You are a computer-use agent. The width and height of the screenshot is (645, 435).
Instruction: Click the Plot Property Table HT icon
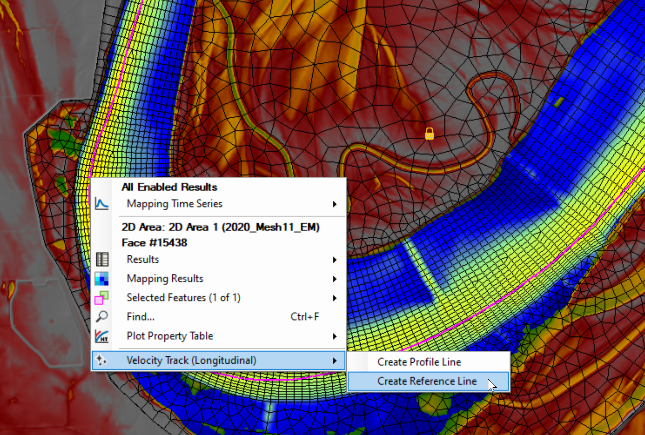click(102, 336)
